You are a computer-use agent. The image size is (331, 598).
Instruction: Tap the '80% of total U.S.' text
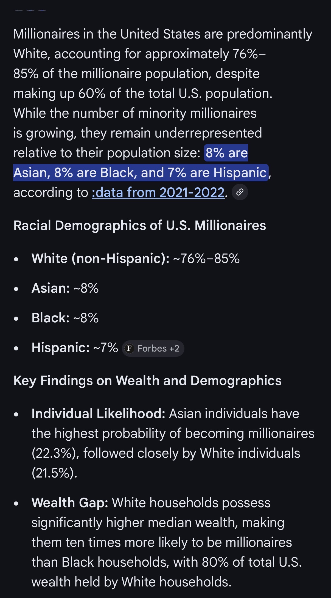pyautogui.click(x=252, y=562)
